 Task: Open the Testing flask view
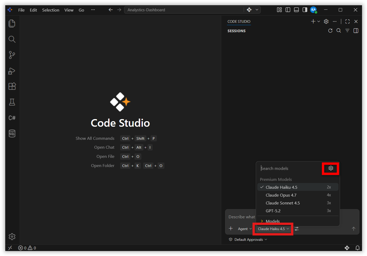[12, 102]
